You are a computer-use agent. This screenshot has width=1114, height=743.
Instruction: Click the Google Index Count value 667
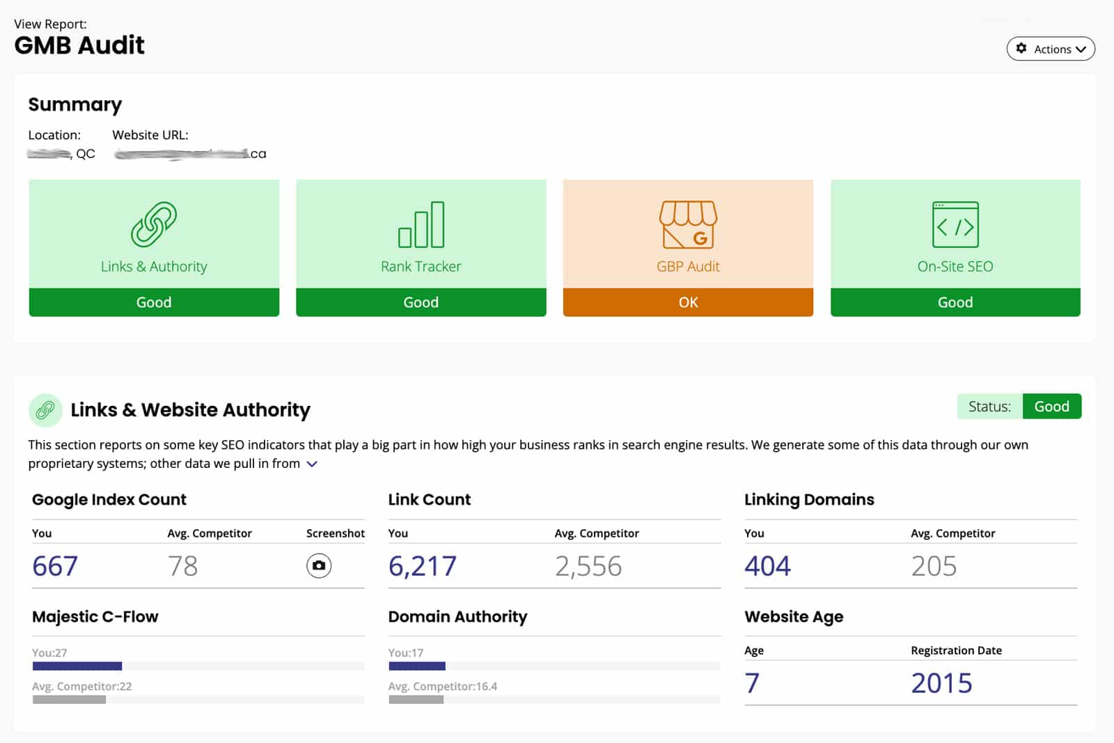click(55, 566)
